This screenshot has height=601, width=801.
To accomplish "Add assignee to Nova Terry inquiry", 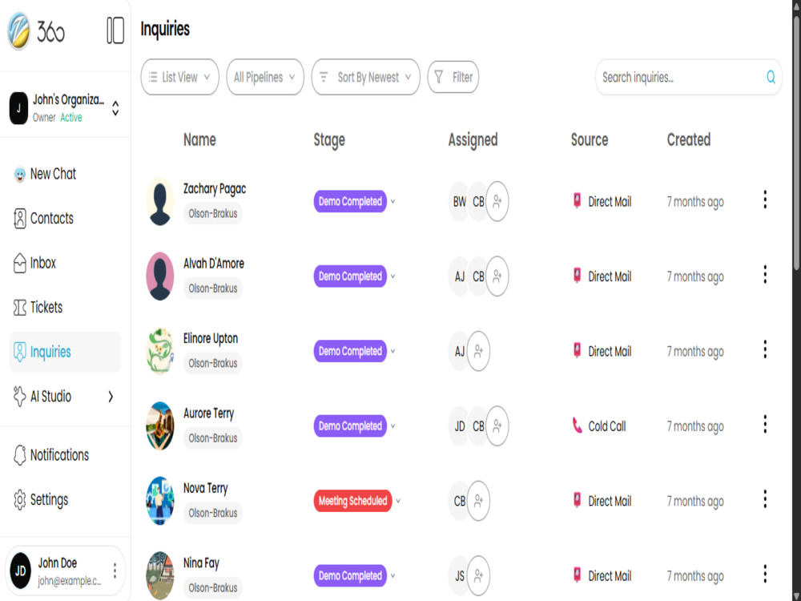I will tap(479, 501).
